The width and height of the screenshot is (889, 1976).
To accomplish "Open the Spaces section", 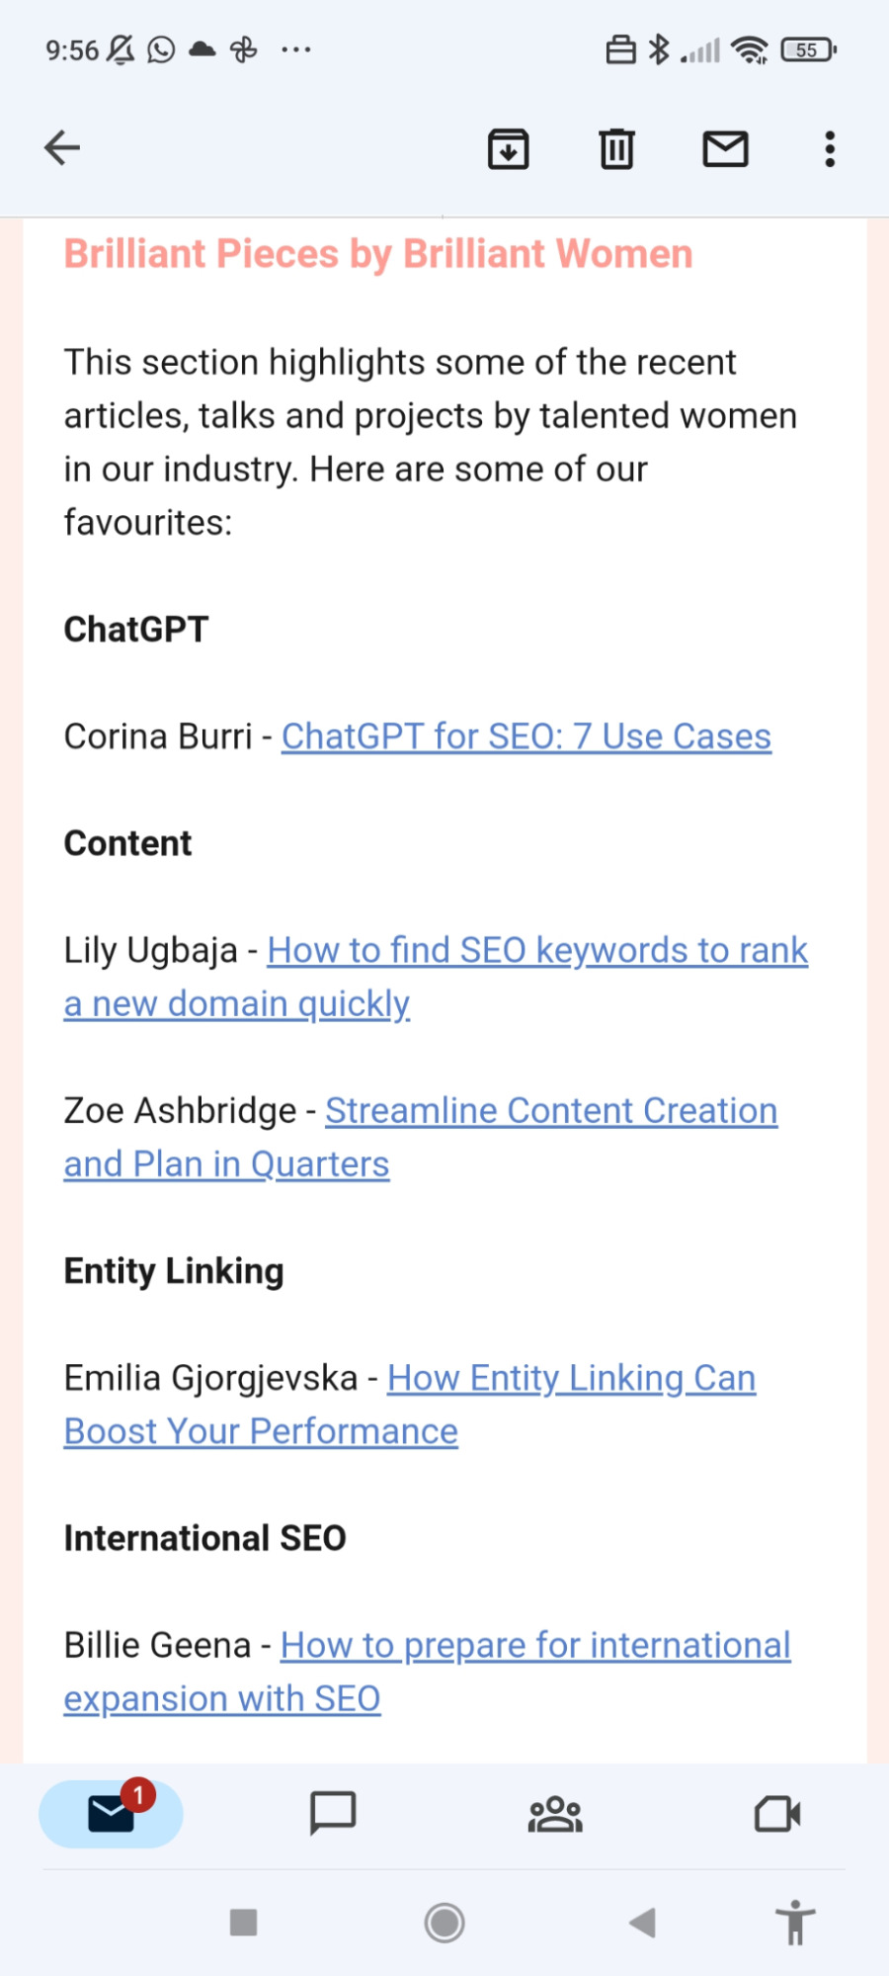I will click(x=554, y=1813).
